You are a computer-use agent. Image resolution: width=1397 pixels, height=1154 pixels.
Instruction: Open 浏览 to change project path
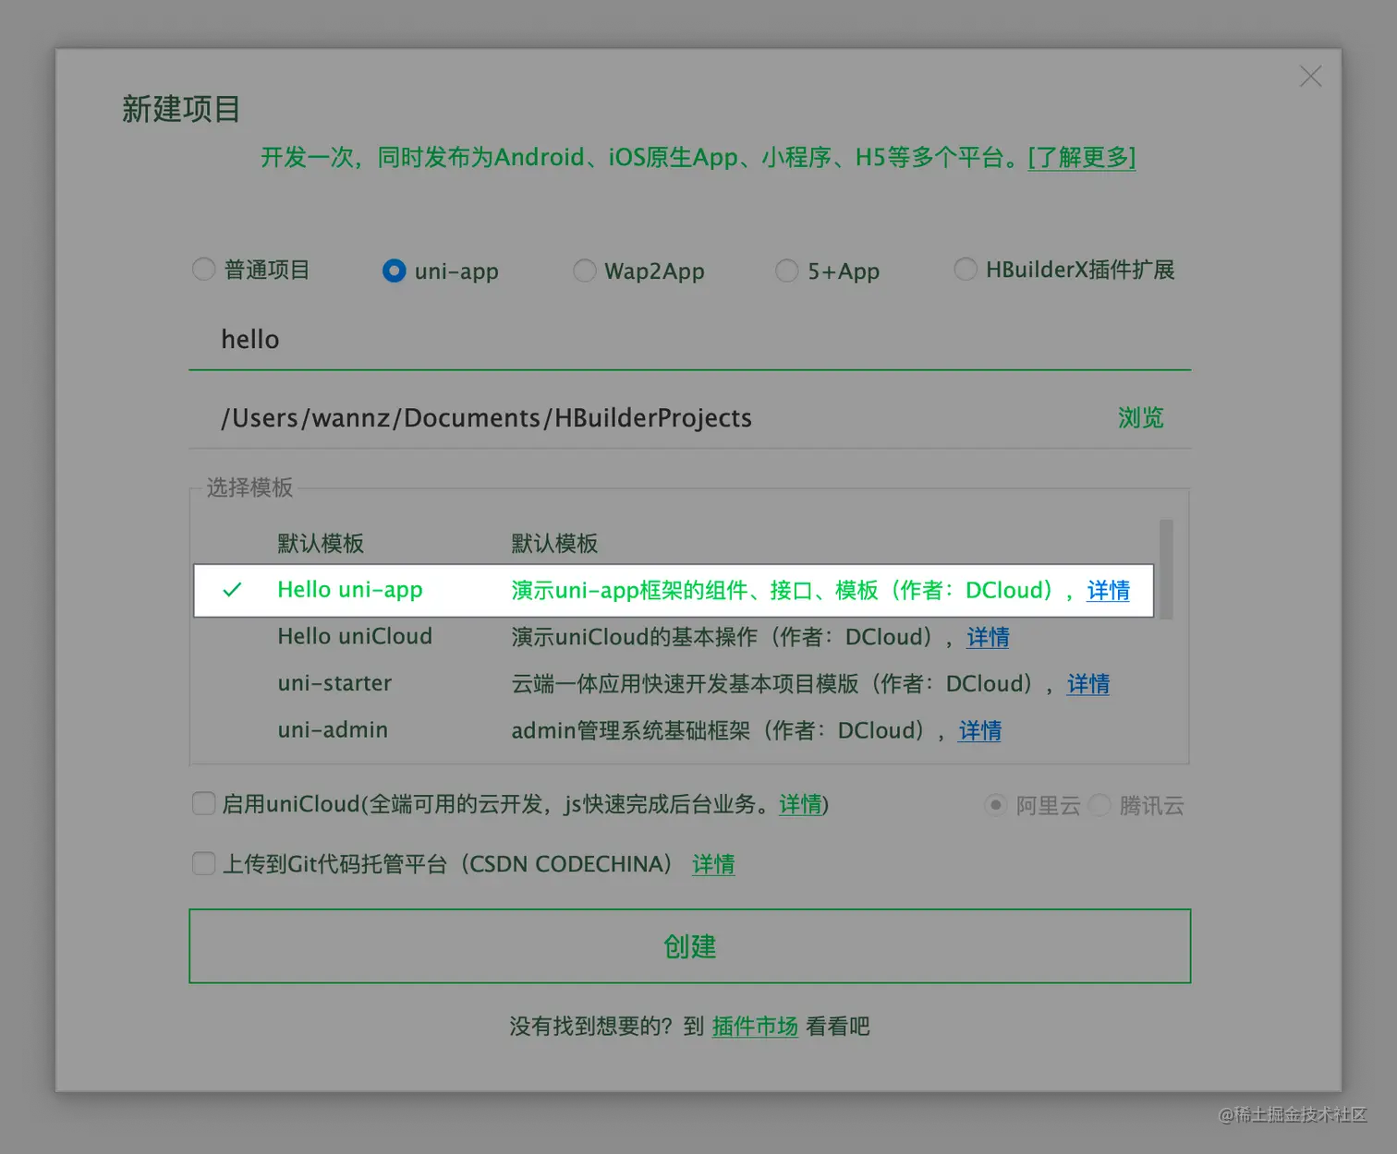1140,417
